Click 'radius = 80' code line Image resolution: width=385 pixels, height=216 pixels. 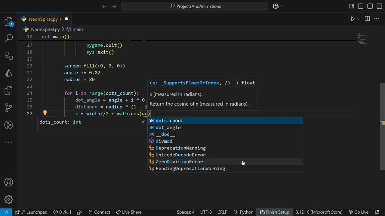[x=79, y=79]
